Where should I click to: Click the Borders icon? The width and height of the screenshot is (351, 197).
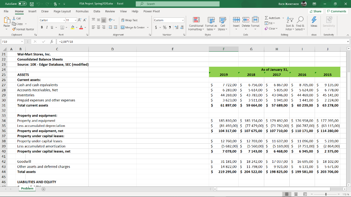click(62, 27)
